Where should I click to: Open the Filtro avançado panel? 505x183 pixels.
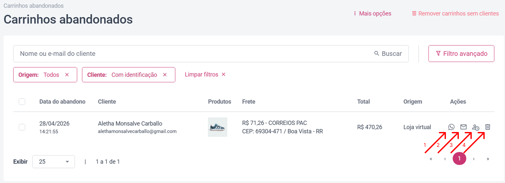coord(461,54)
